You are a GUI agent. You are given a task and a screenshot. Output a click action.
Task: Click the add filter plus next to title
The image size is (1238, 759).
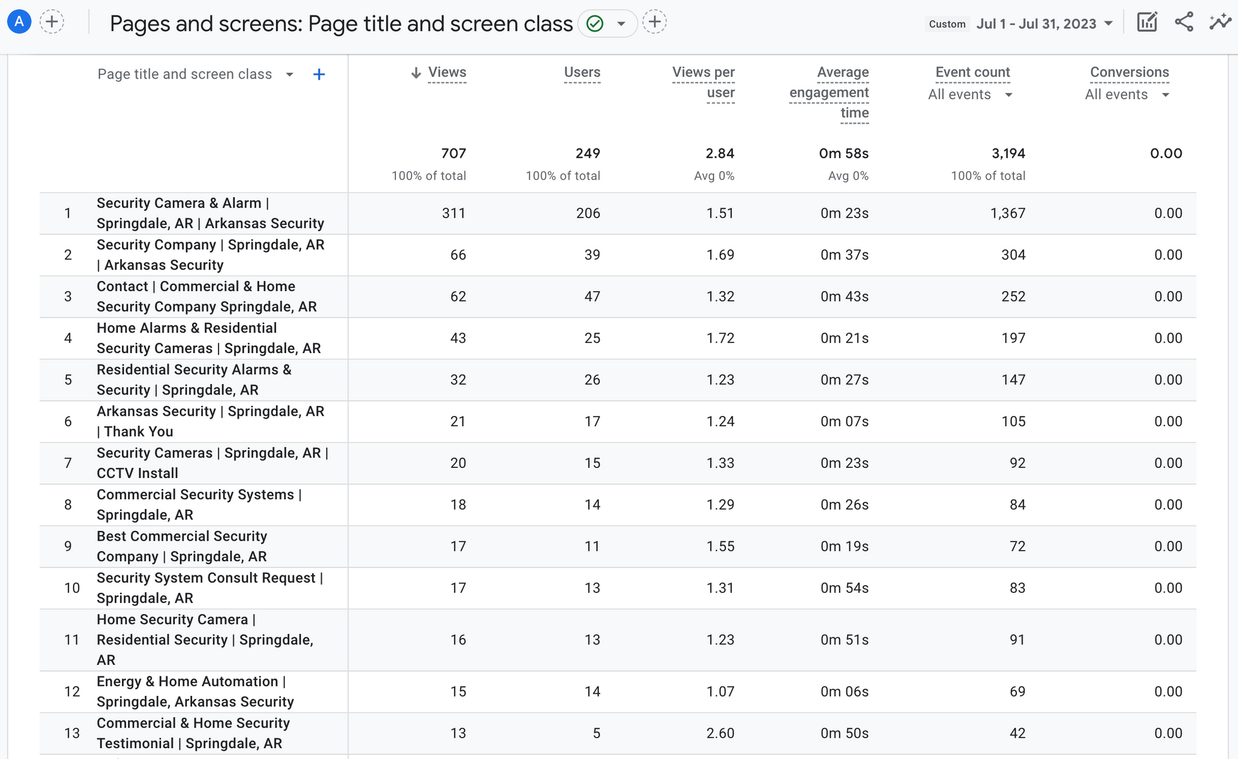654,23
